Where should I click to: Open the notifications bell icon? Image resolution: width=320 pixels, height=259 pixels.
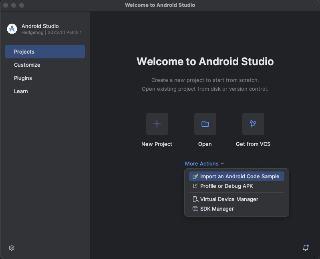[x=306, y=248]
